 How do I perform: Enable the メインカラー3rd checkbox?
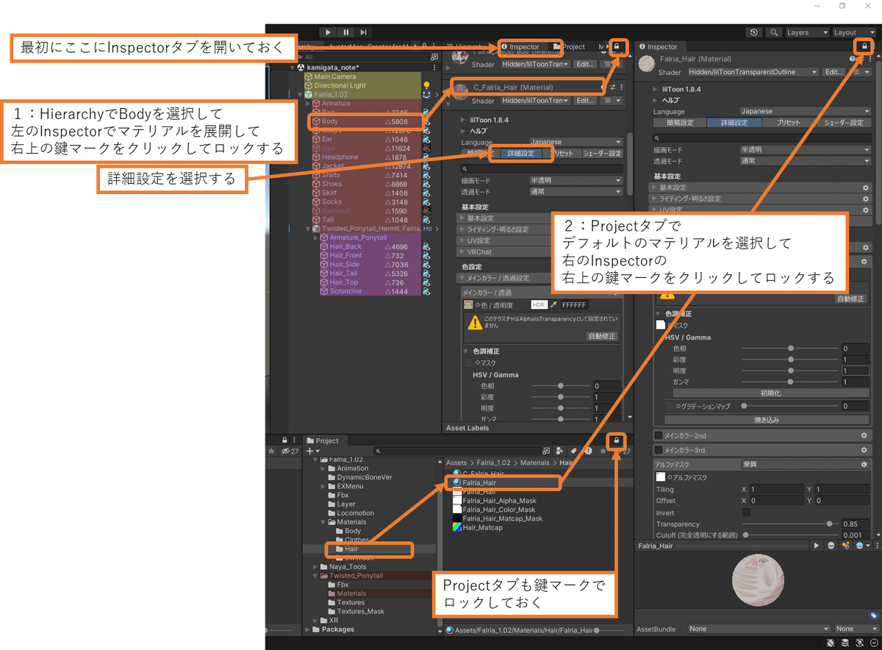click(658, 450)
